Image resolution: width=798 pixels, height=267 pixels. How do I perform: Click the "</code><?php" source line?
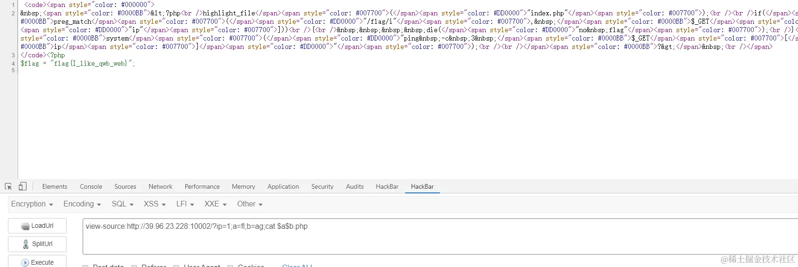pos(43,55)
